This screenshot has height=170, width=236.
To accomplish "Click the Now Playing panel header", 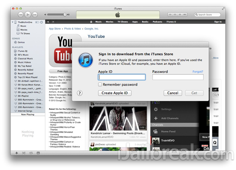I will click(x=28, y=115).
